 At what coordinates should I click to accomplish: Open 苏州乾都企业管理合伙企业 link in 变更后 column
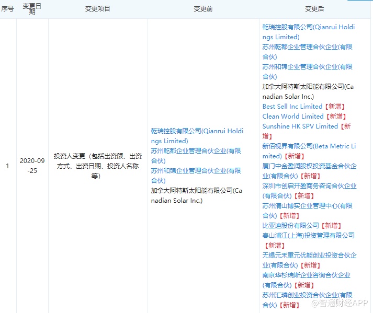click(307, 52)
